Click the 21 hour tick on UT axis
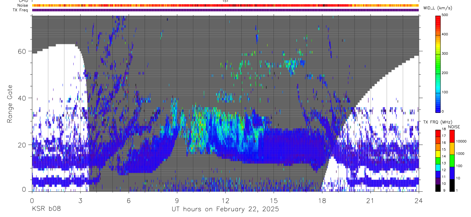The width and height of the screenshot is (471, 217). (371, 200)
